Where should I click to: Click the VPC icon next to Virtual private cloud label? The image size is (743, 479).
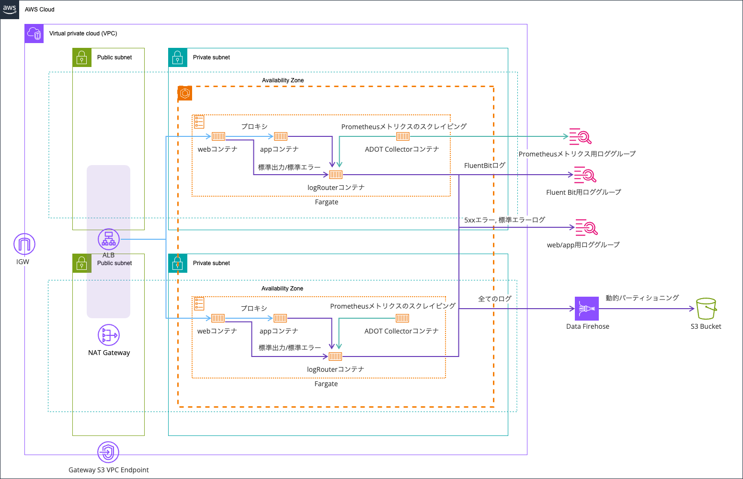(34, 33)
